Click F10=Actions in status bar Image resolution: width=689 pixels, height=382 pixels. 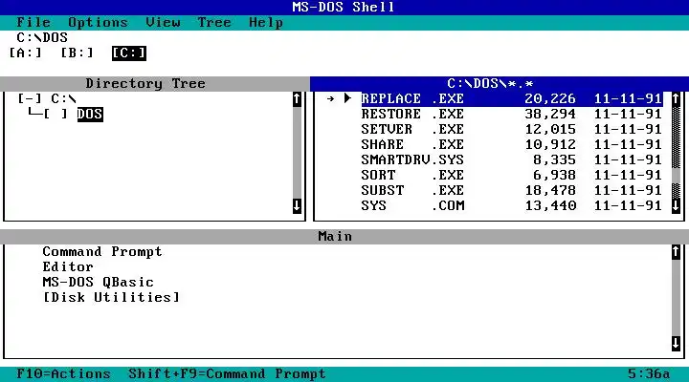pyautogui.click(x=63, y=373)
